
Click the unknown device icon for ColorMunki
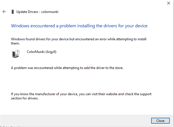(16, 54)
